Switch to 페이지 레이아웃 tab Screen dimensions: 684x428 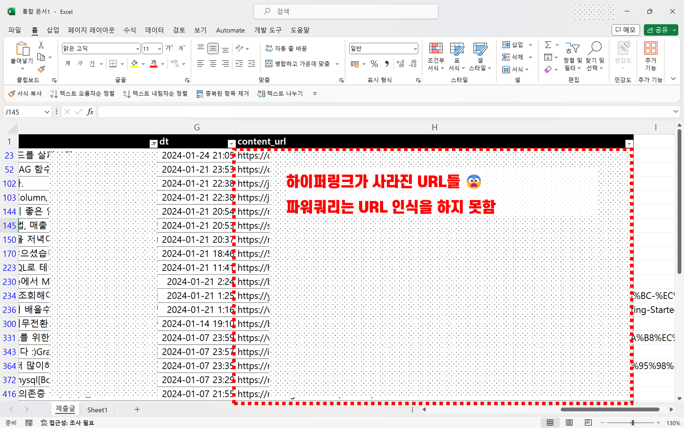coord(91,30)
